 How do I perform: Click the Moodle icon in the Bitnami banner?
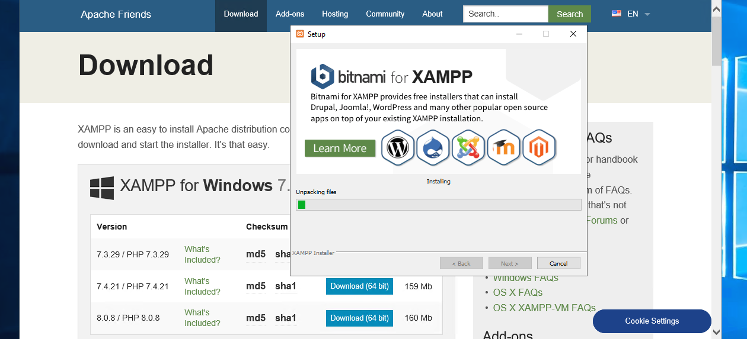(504, 147)
